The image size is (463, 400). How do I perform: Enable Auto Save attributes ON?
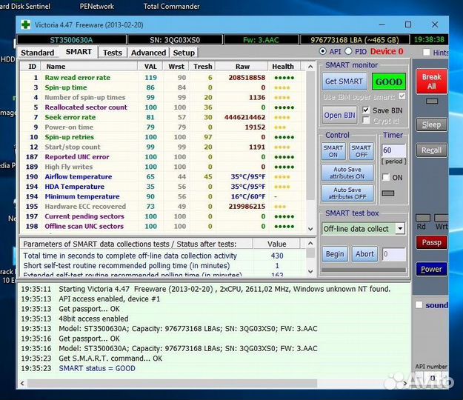(x=347, y=173)
